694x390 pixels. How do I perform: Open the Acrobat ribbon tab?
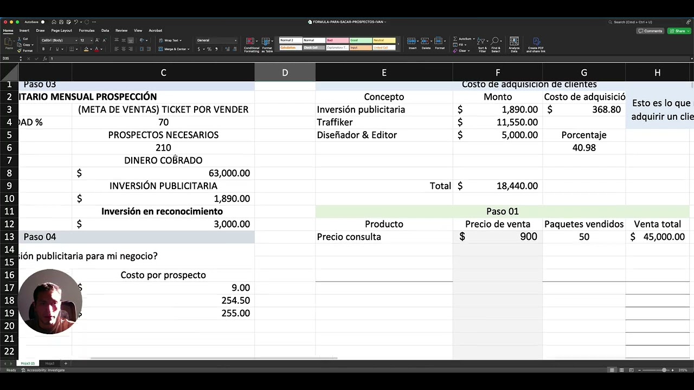pos(156,30)
